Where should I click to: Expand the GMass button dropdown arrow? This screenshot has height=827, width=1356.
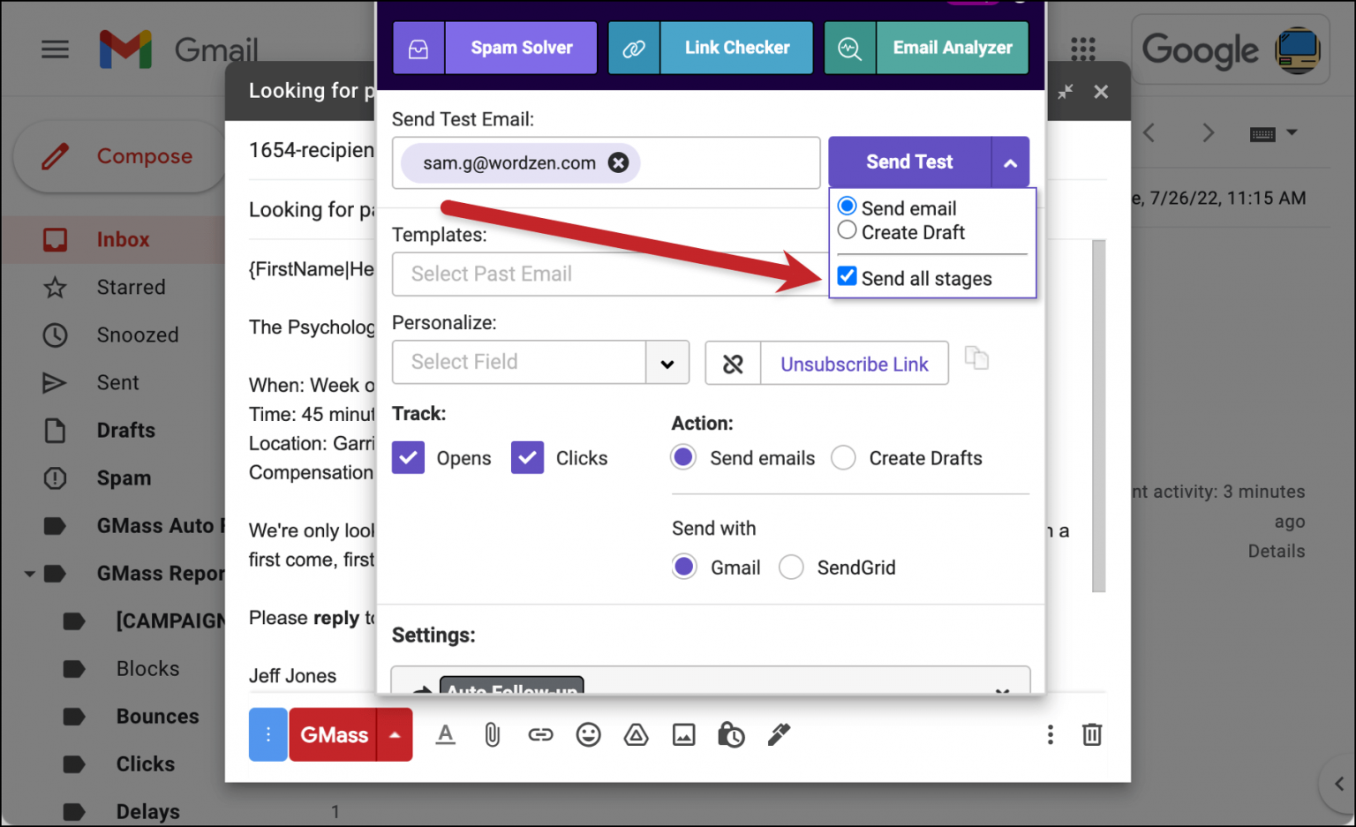[x=395, y=734]
